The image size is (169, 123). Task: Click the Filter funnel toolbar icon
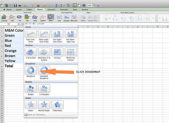click(68, 5)
